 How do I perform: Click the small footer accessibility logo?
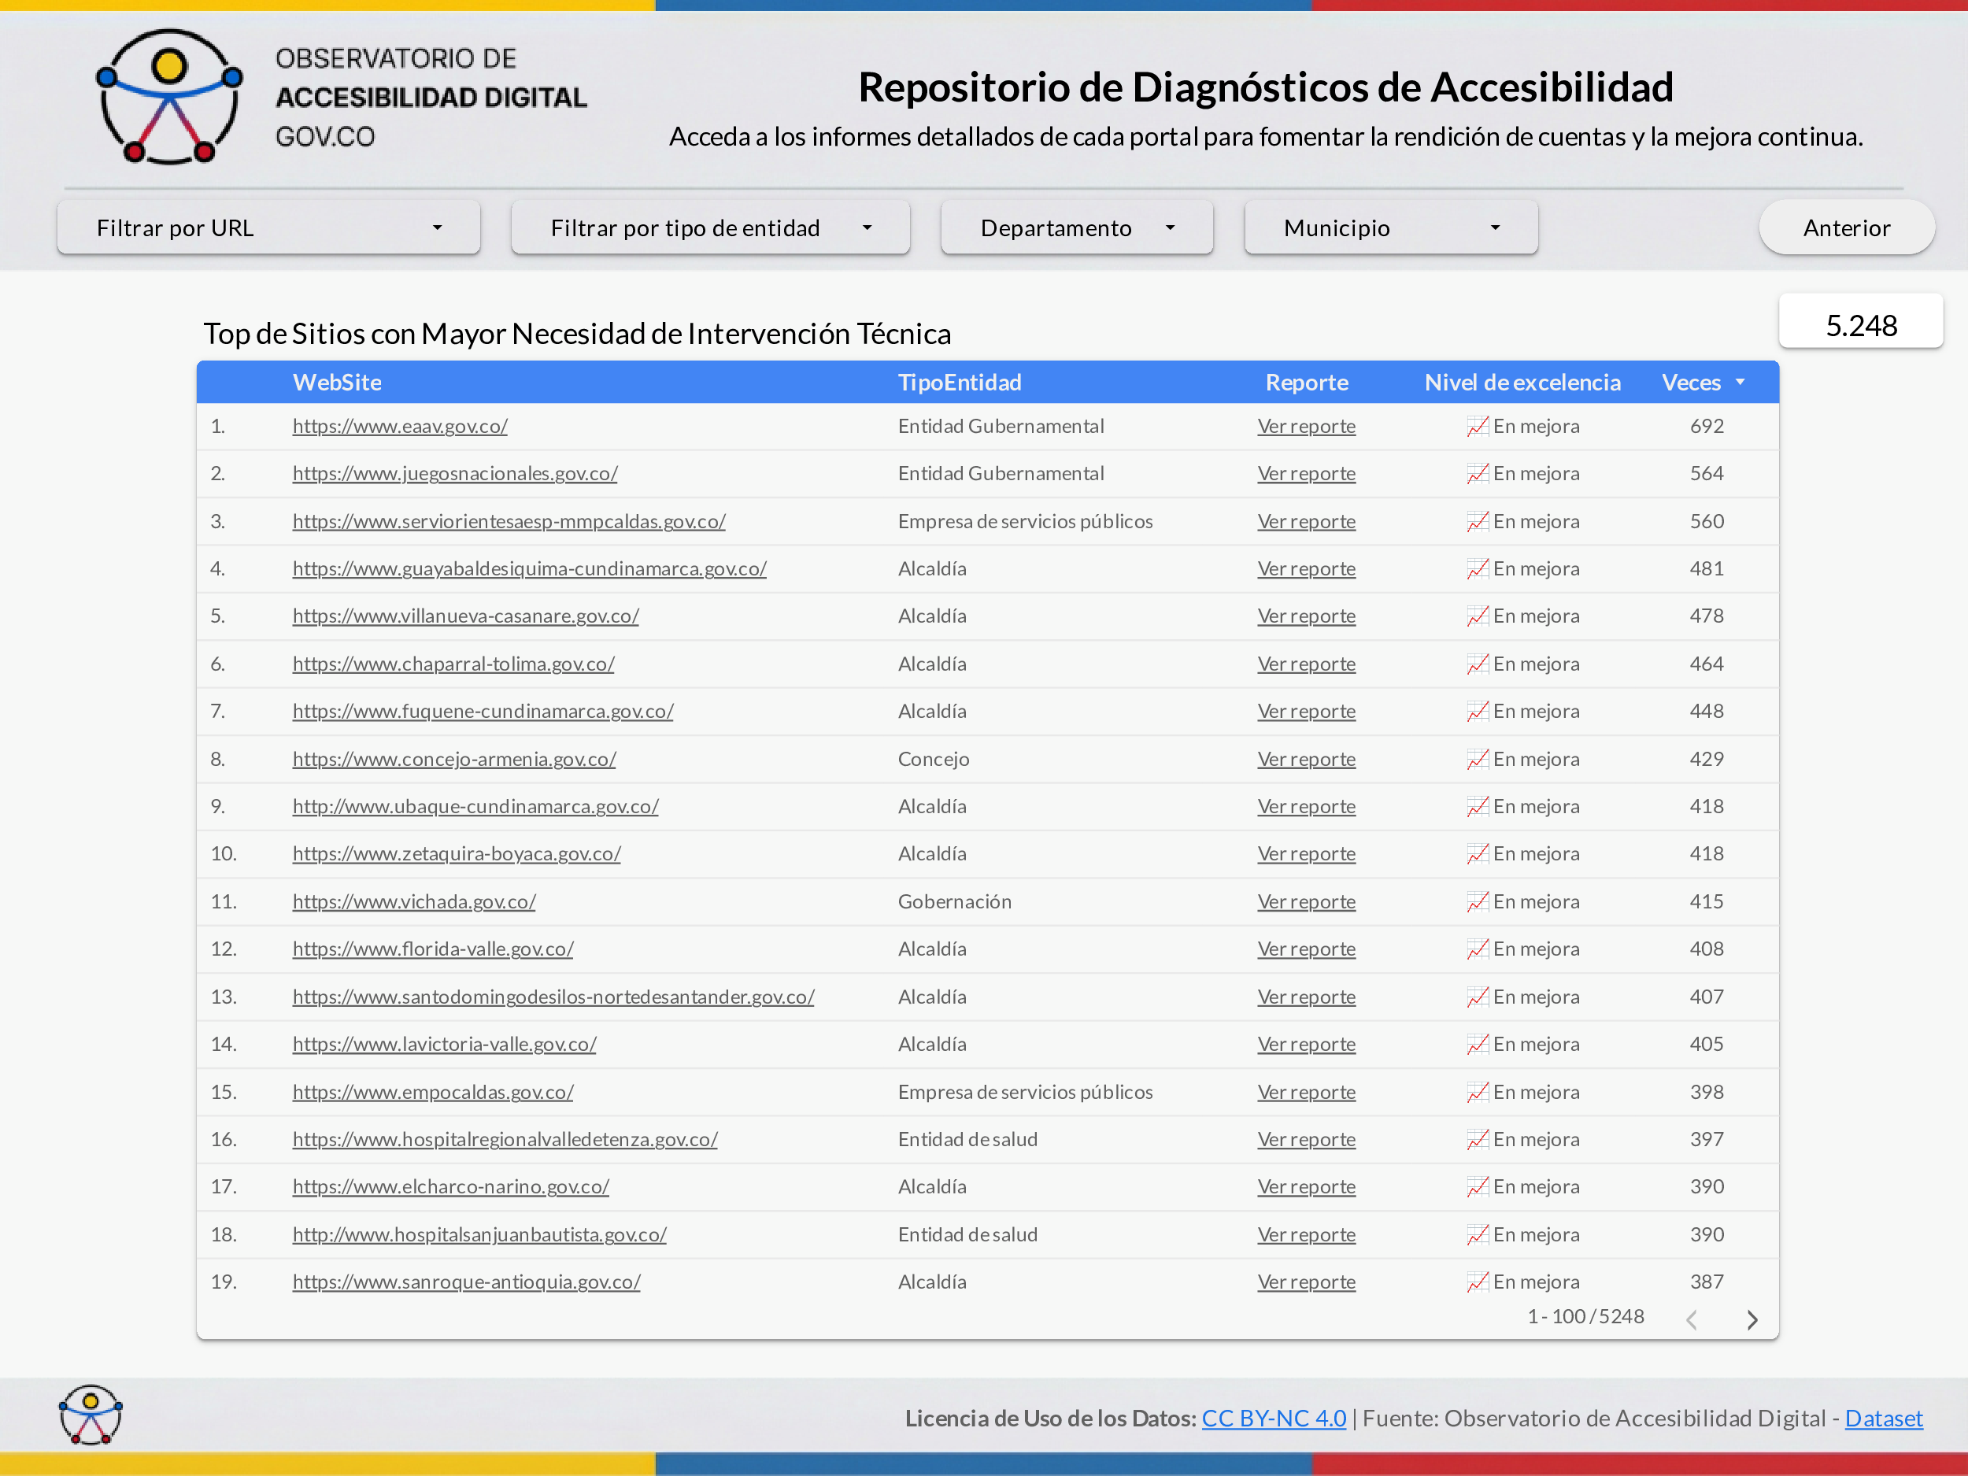point(91,1414)
